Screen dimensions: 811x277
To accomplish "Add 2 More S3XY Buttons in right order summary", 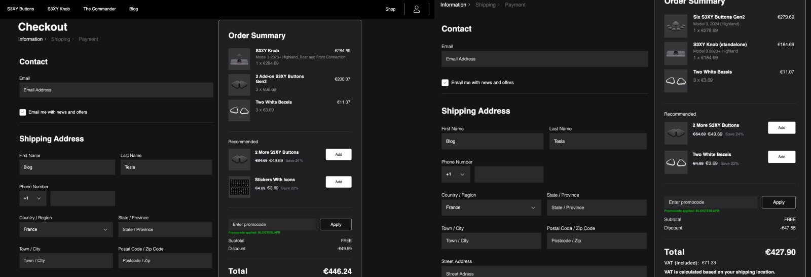I will (x=782, y=128).
